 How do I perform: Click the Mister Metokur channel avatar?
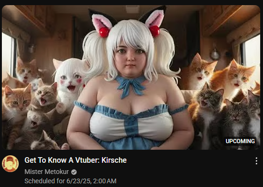pos(10,164)
